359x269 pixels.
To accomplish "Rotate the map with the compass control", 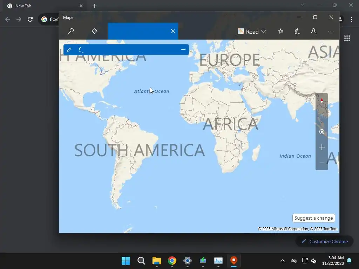I will click(x=322, y=101).
